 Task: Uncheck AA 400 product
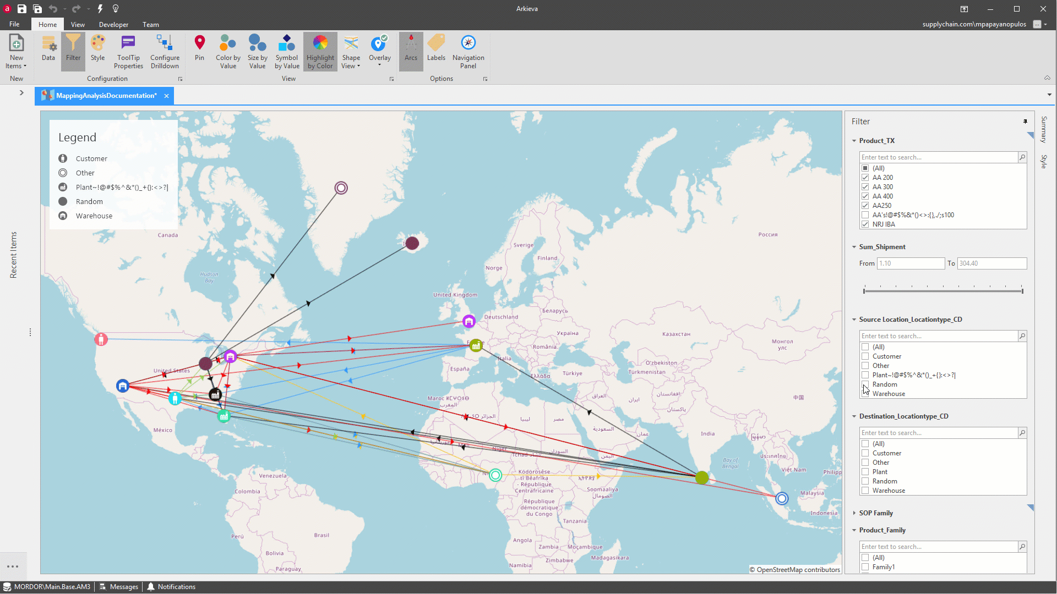pos(865,196)
